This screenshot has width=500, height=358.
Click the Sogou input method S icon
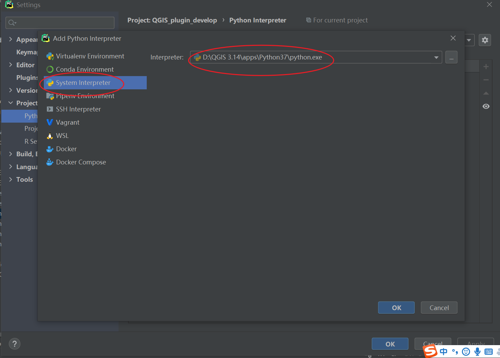point(430,351)
